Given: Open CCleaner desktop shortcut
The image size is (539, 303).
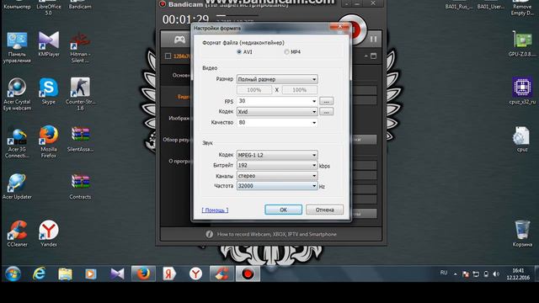Looking at the screenshot, I should click(17, 234).
